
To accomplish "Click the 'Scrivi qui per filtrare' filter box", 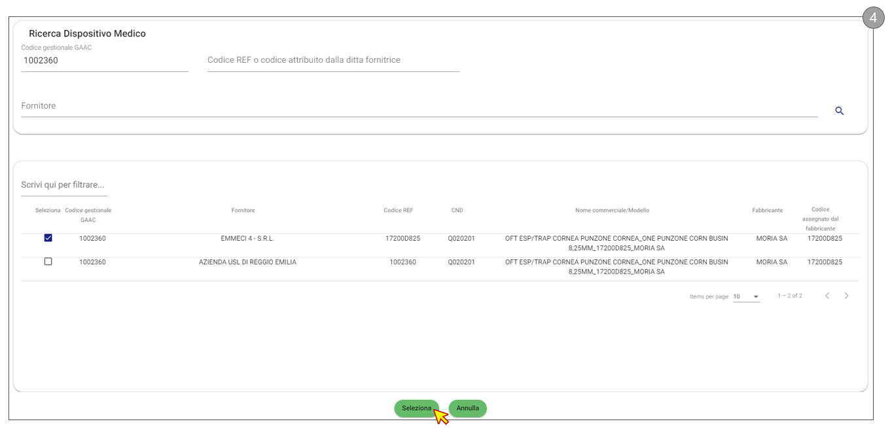I will (64, 185).
